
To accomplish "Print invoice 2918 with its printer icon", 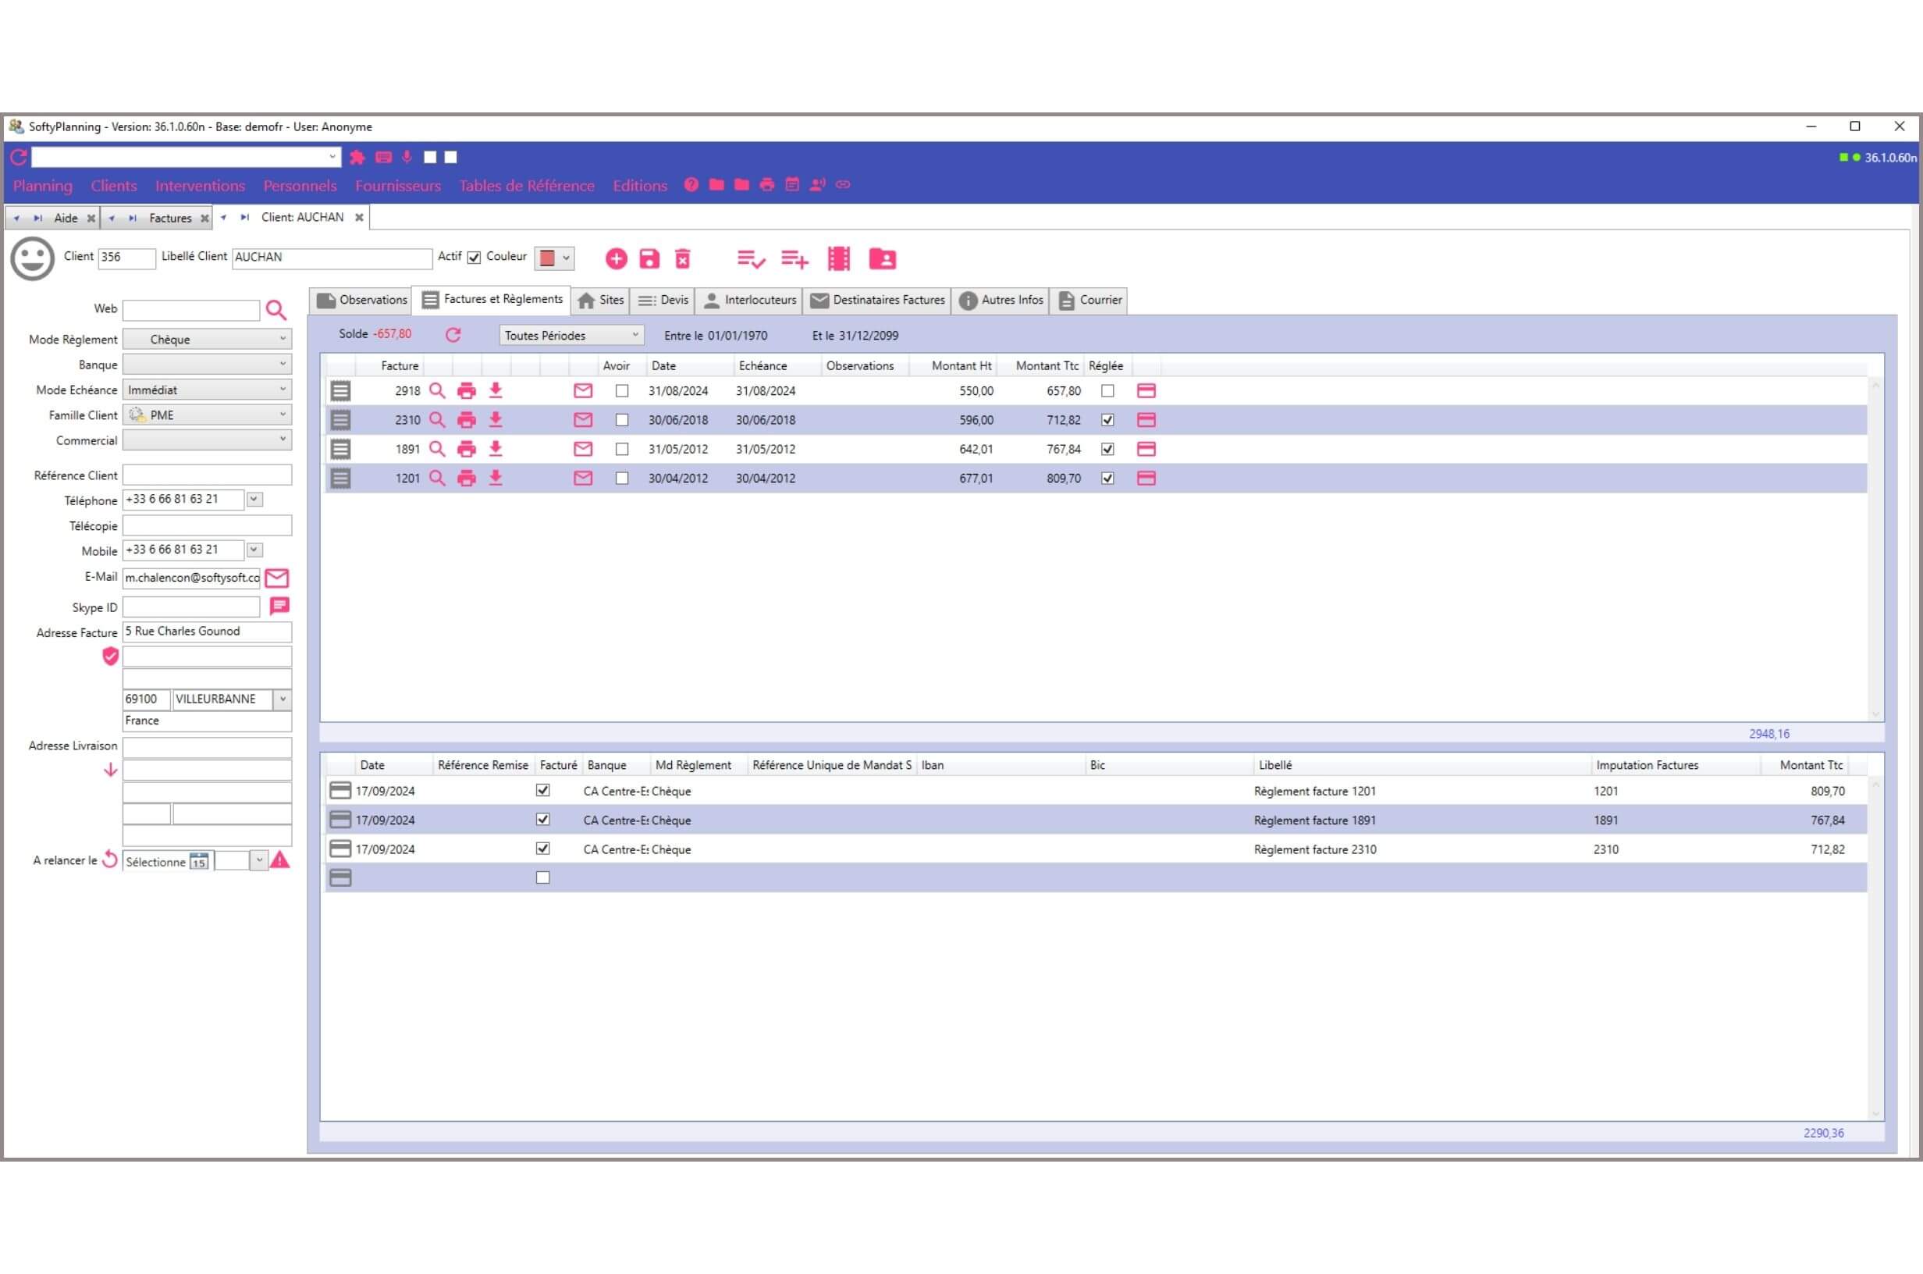I will tap(466, 391).
